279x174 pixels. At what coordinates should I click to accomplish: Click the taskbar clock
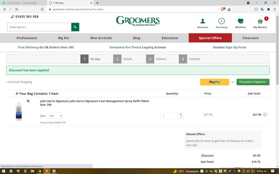[x=262, y=171]
